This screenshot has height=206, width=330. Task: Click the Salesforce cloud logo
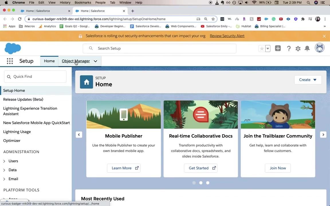(13, 48)
